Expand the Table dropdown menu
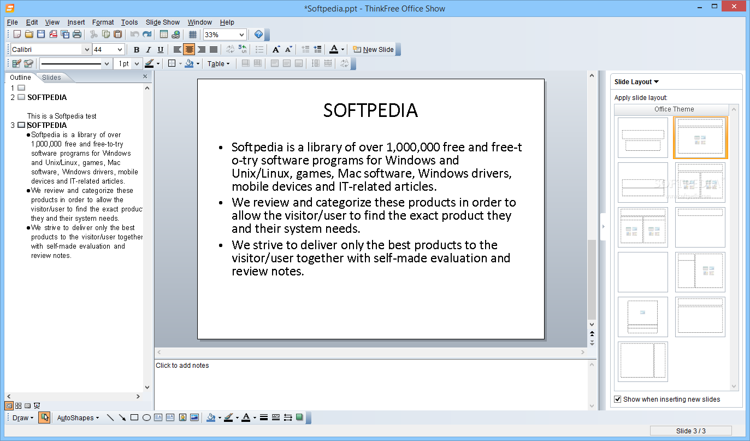This screenshot has height=441, width=750. (x=218, y=63)
